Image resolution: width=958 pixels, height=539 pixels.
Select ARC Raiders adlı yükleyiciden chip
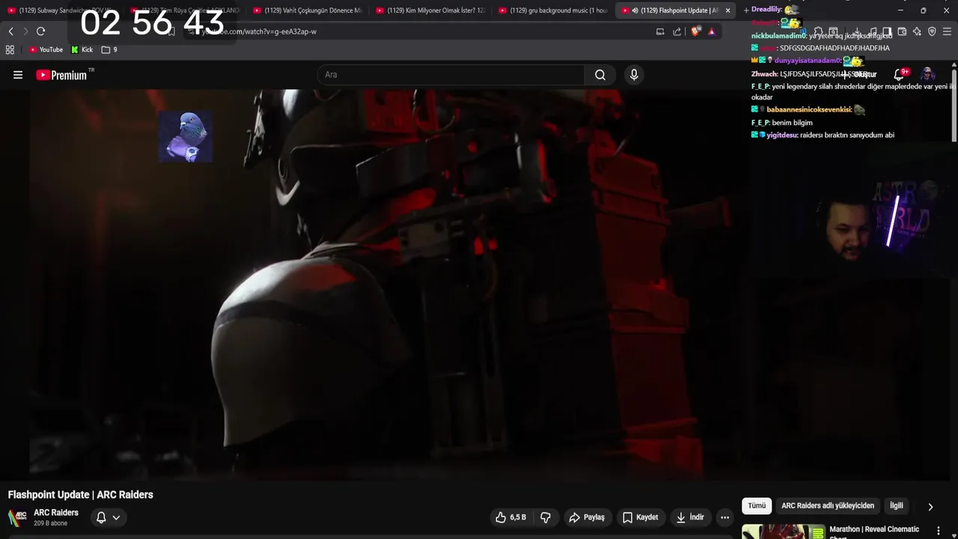[x=827, y=506]
